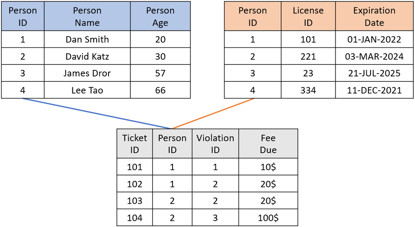Click the Person Name column header
Viewport: 415px width, 227px height.
[x=87, y=16]
